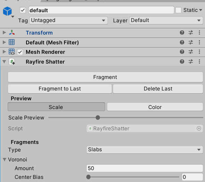Open icon picker arrow beside cube
This screenshot has height=182, width=205.
pos(13,16)
